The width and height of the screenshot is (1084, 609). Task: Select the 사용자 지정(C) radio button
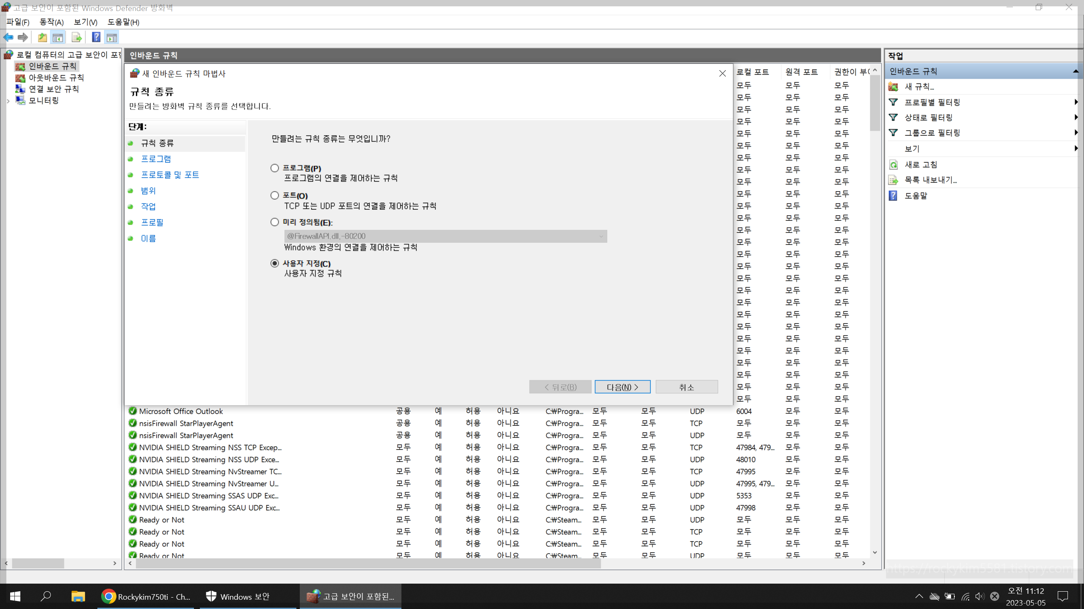pyautogui.click(x=275, y=263)
